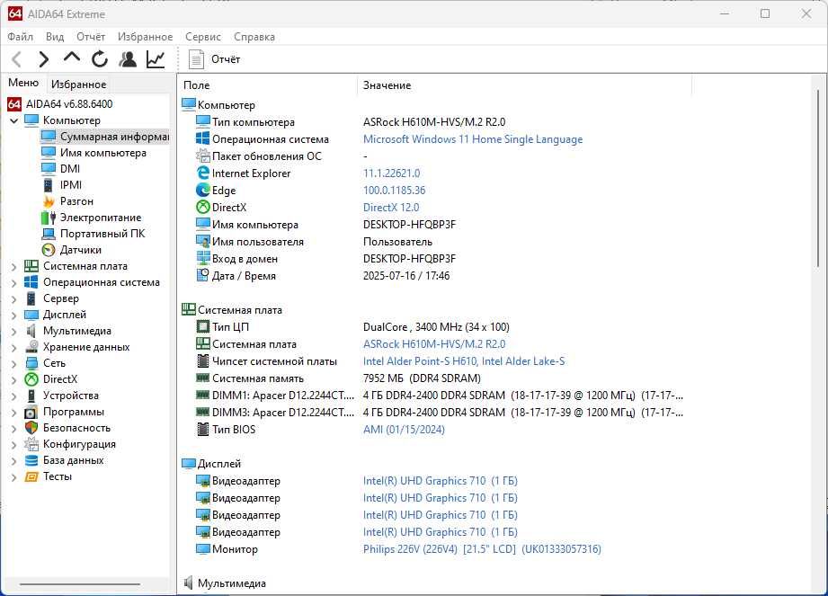Go forward with the right arrow toolbar icon
The width and height of the screenshot is (828, 596).
coord(44,59)
